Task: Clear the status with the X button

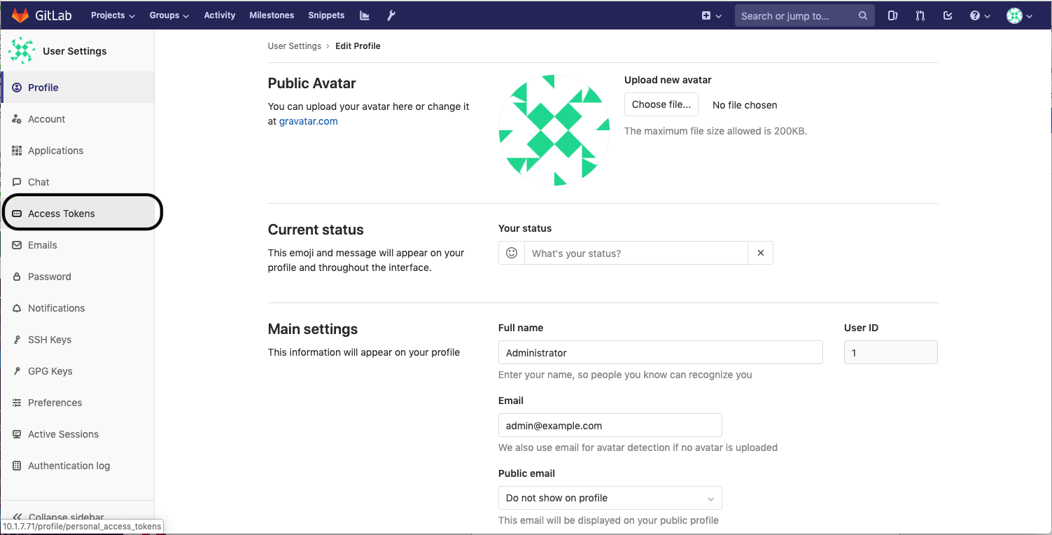Action: [760, 253]
